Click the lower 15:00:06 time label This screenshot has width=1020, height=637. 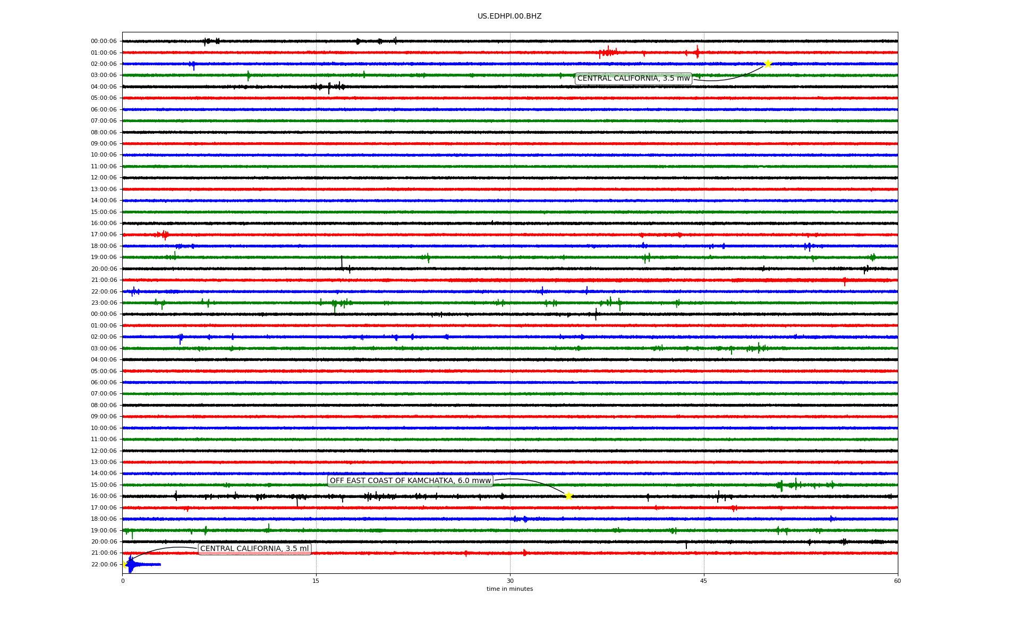pos(104,485)
